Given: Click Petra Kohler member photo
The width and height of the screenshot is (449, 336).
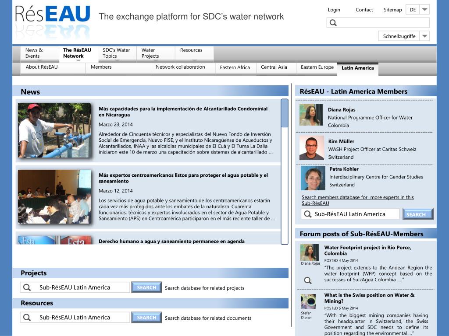Looking at the screenshot, I should tap(313, 178).
